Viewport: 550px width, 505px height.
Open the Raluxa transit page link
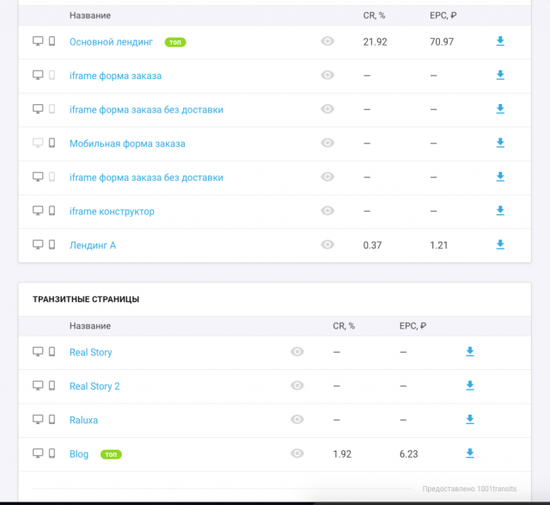point(83,420)
